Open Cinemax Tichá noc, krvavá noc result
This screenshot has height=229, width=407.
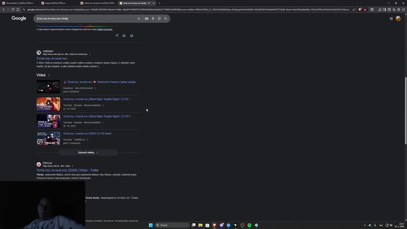(x=52, y=59)
